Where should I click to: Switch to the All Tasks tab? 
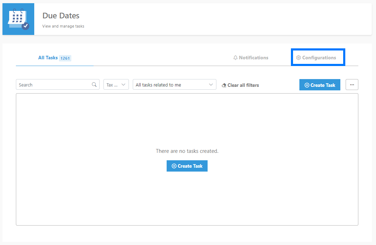(x=48, y=58)
